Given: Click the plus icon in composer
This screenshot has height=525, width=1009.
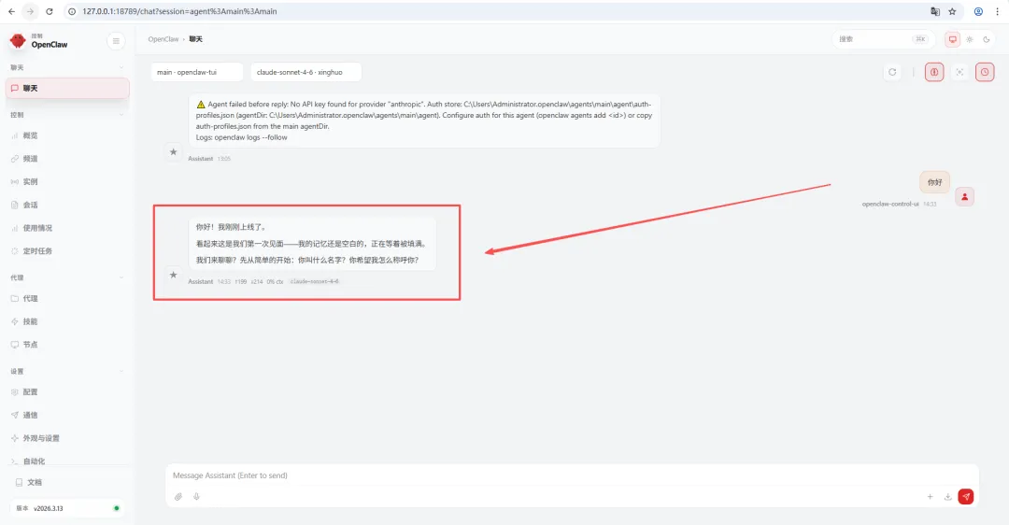Looking at the screenshot, I should click(930, 497).
